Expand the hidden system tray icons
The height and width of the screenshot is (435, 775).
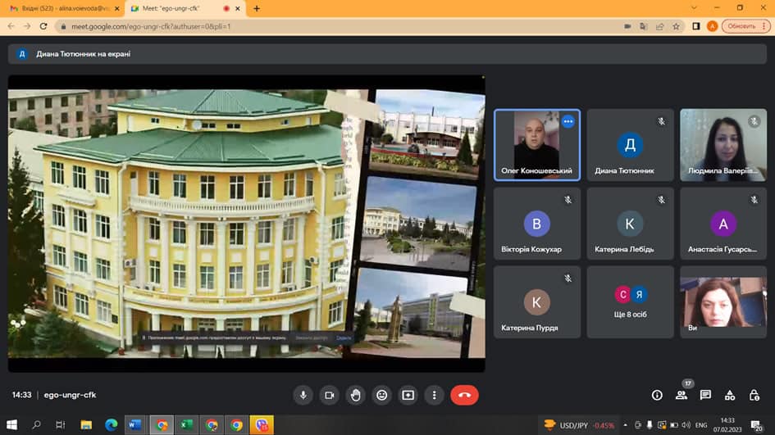pyautogui.click(x=625, y=425)
